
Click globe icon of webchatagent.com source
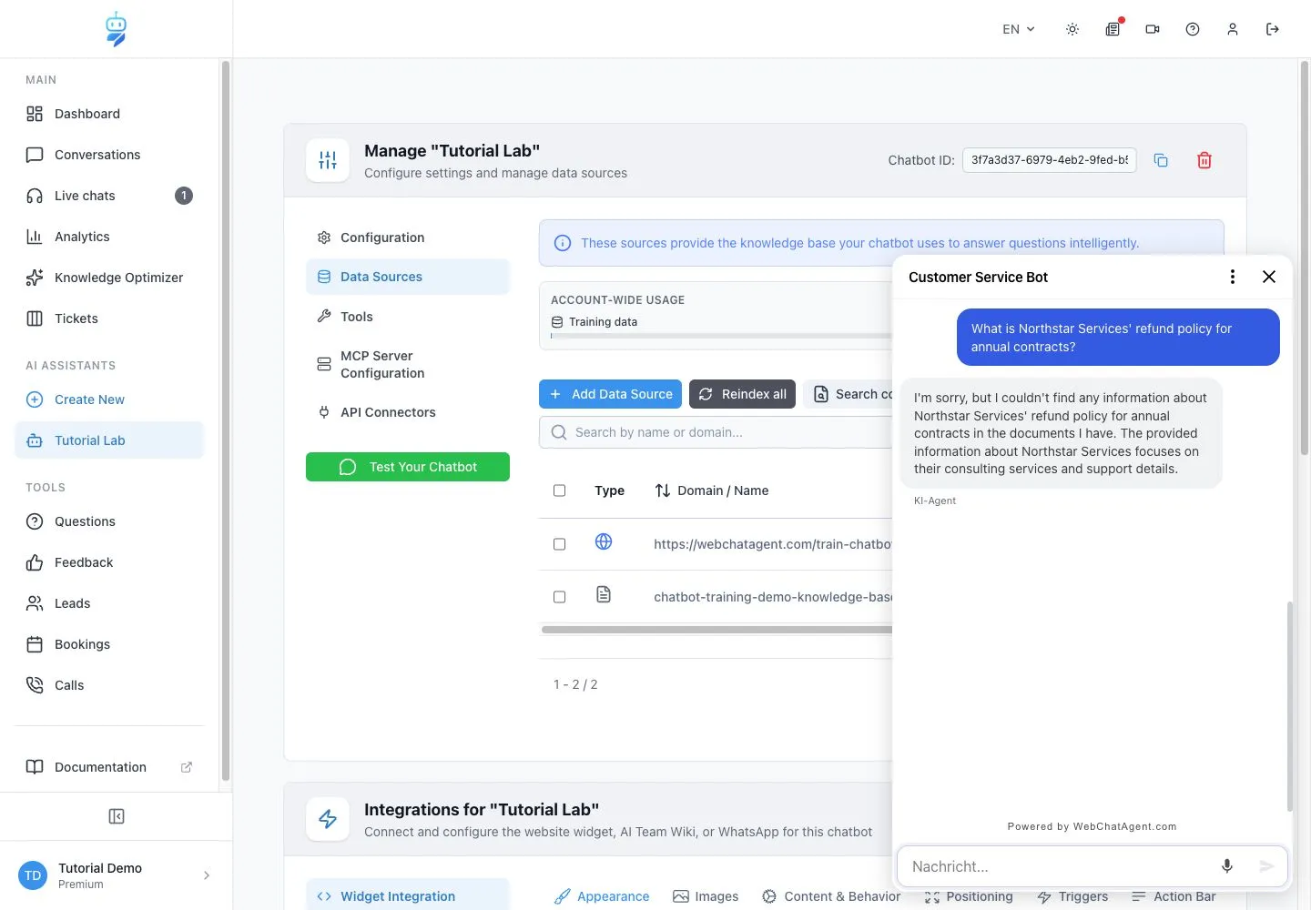604,542
